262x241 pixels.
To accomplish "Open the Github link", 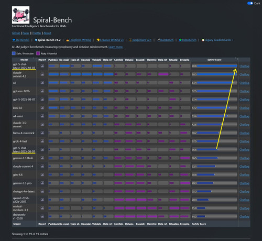I will point(16,33).
